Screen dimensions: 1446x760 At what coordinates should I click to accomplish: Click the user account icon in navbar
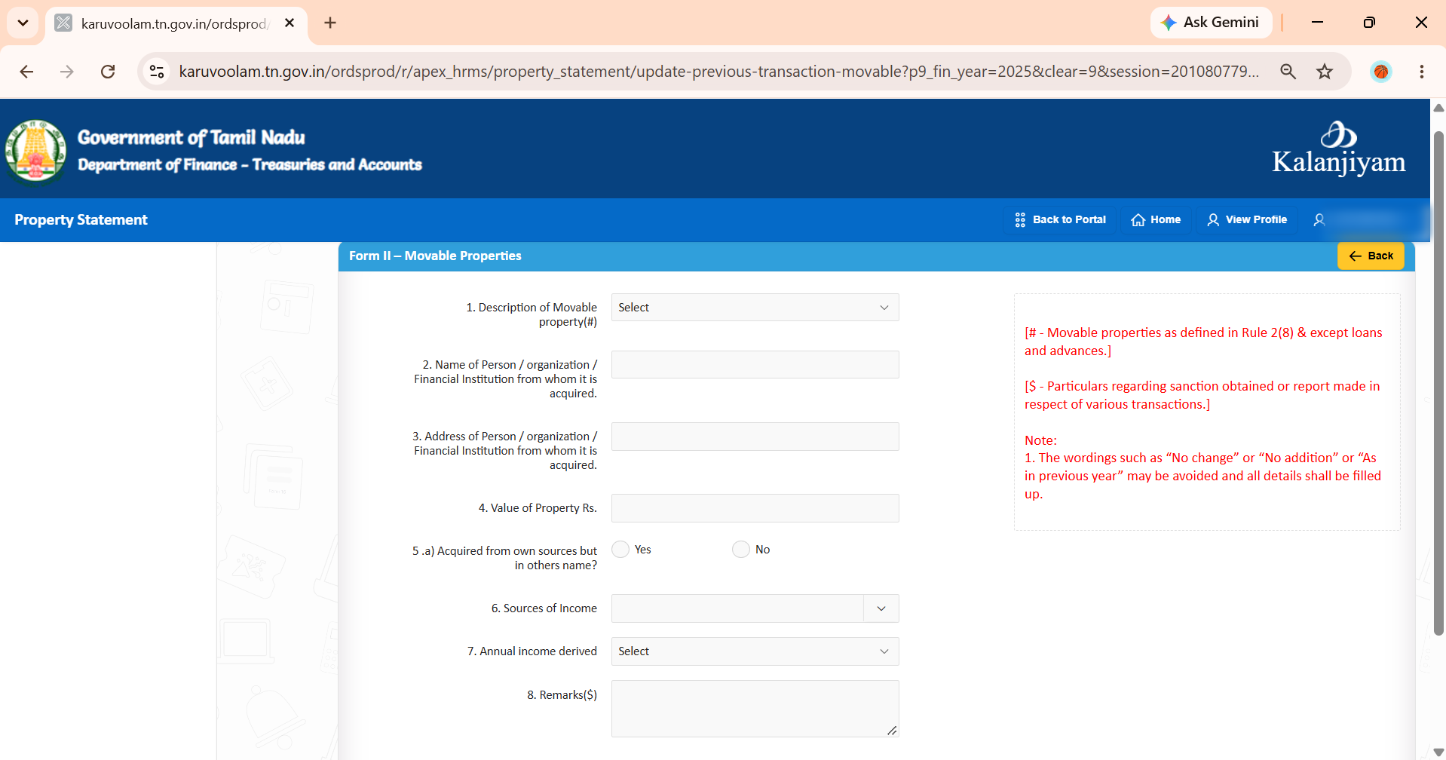pos(1319,219)
